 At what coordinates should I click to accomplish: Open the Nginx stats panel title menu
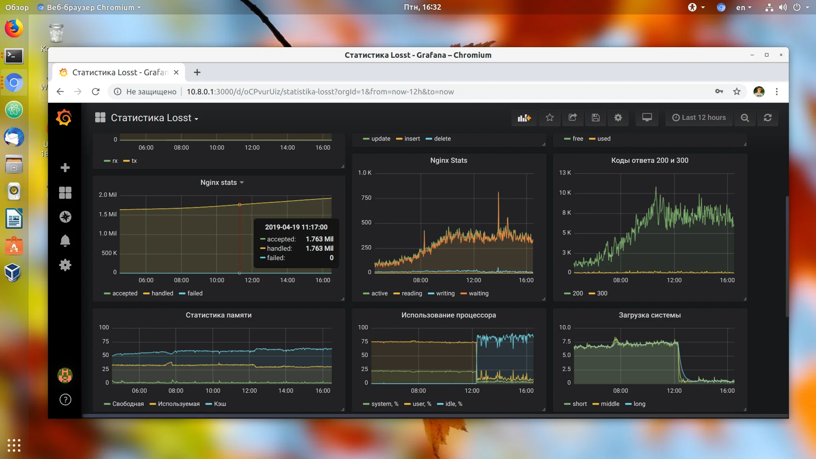click(221, 182)
